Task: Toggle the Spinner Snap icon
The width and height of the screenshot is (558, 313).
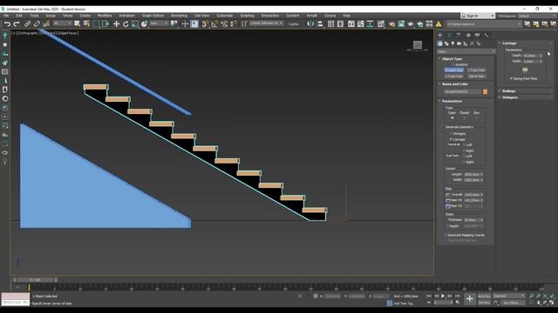Action: (234, 24)
